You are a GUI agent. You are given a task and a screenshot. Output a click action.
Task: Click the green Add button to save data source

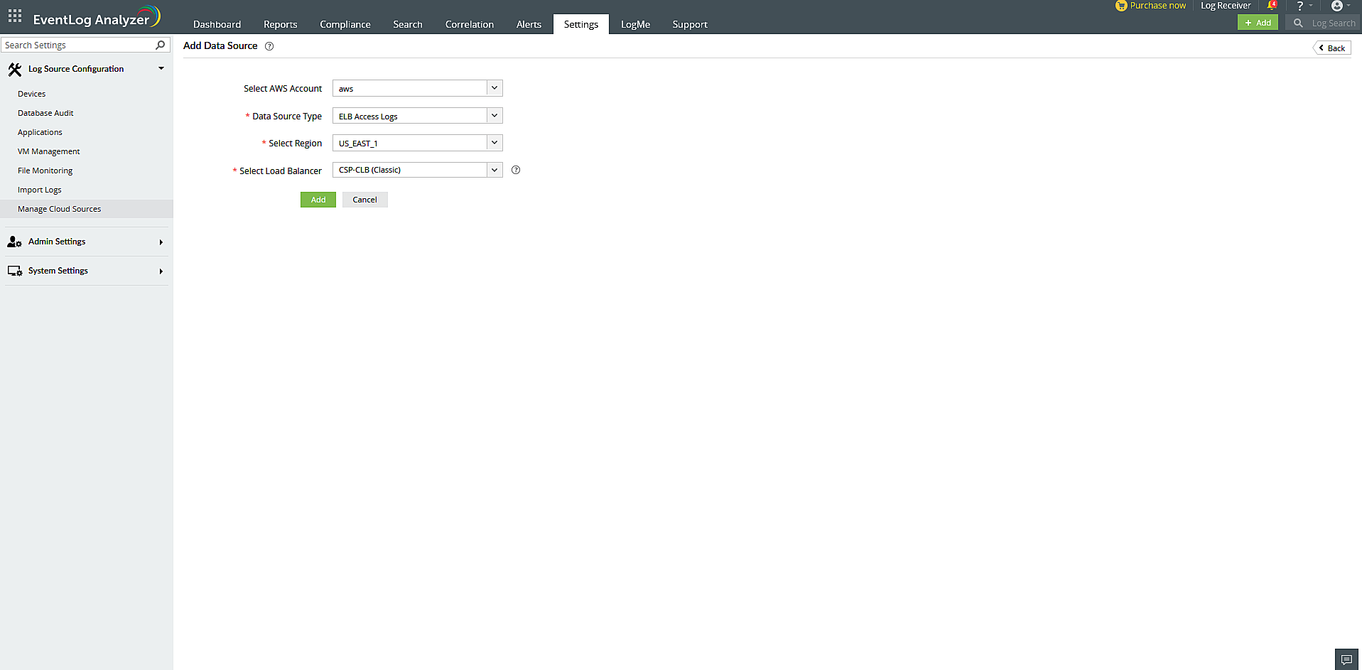point(318,199)
